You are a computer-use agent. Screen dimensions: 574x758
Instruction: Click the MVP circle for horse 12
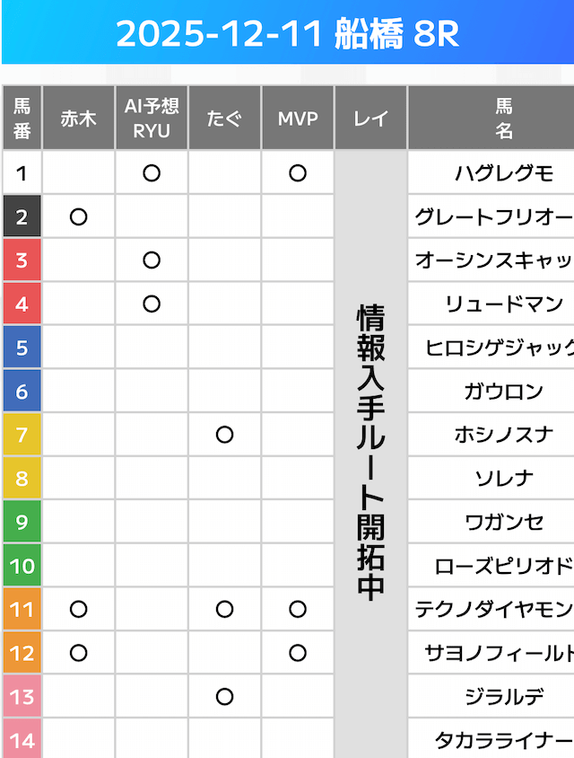point(298,653)
